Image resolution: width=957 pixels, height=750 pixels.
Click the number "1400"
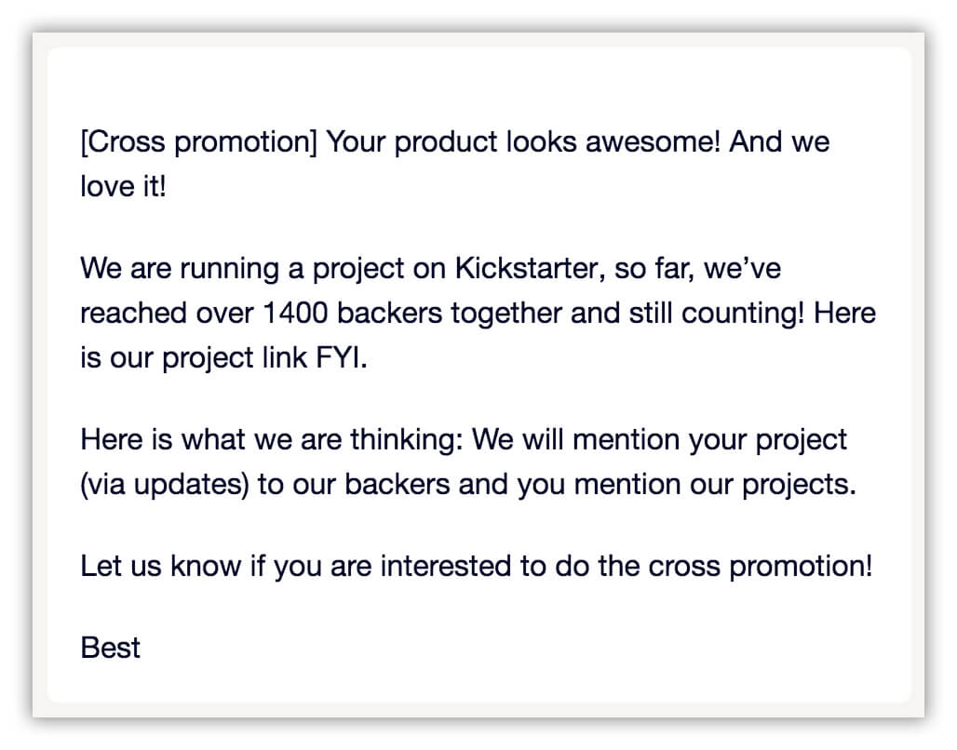(296, 313)
